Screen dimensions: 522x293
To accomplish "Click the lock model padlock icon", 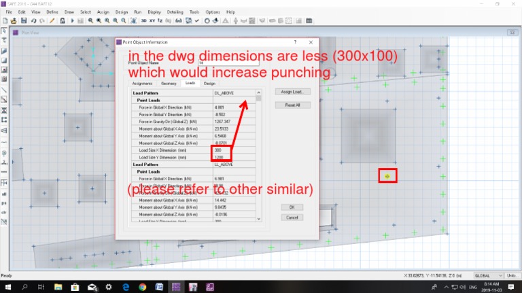I will (x=63, y=21).
